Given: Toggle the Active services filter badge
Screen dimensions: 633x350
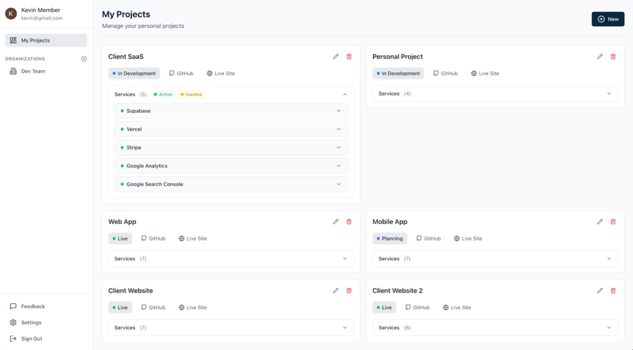Looking at the screenshot, I should 163,94.
